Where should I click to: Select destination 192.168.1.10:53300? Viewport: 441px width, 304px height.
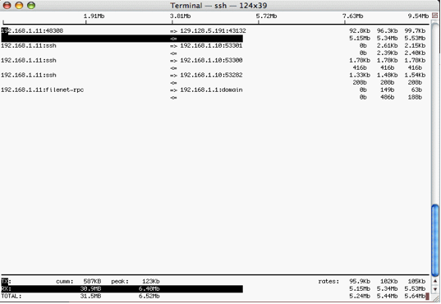(x=211, y=60)
